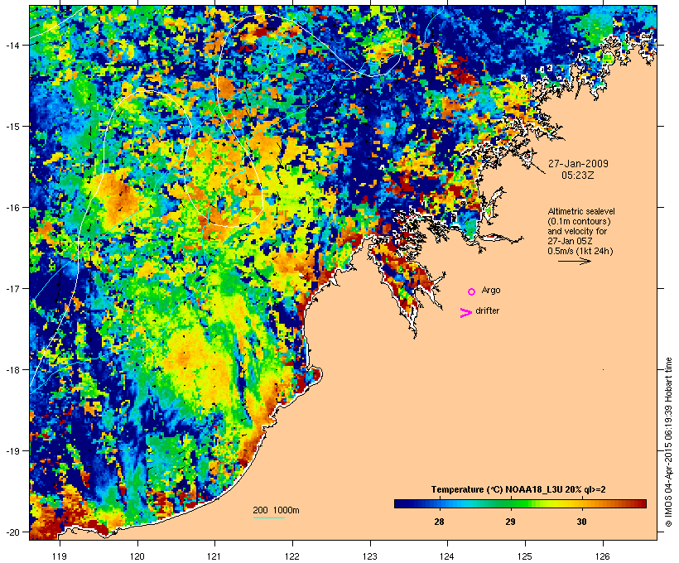Screen dimensions: 679x563
Task: Click the '29' colorbar tick label
Action: [511, 522]
